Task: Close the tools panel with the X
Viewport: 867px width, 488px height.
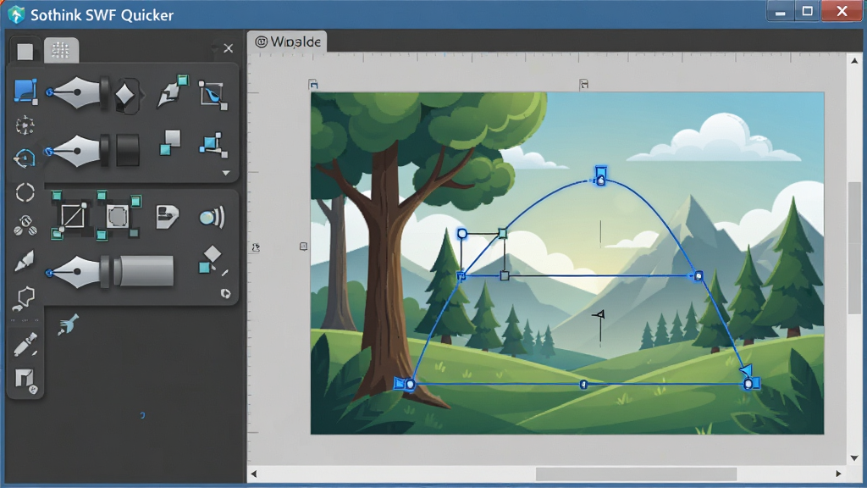Action: (229, 48)
